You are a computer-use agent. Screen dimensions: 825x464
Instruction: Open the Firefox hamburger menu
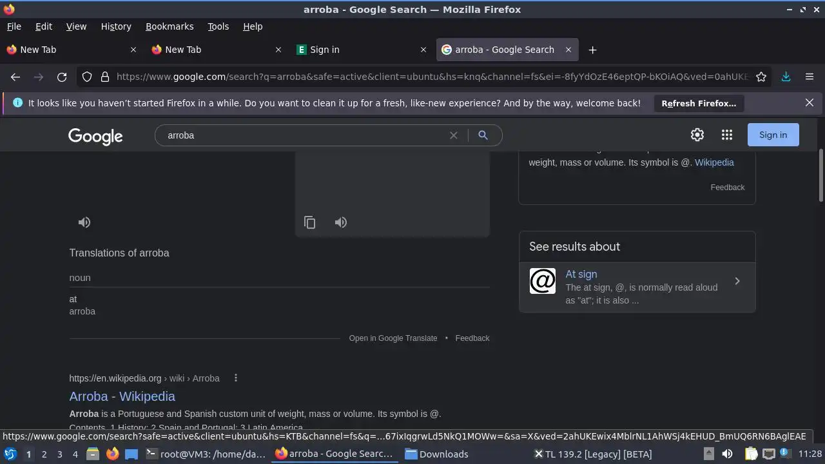(x=810, y=77)
